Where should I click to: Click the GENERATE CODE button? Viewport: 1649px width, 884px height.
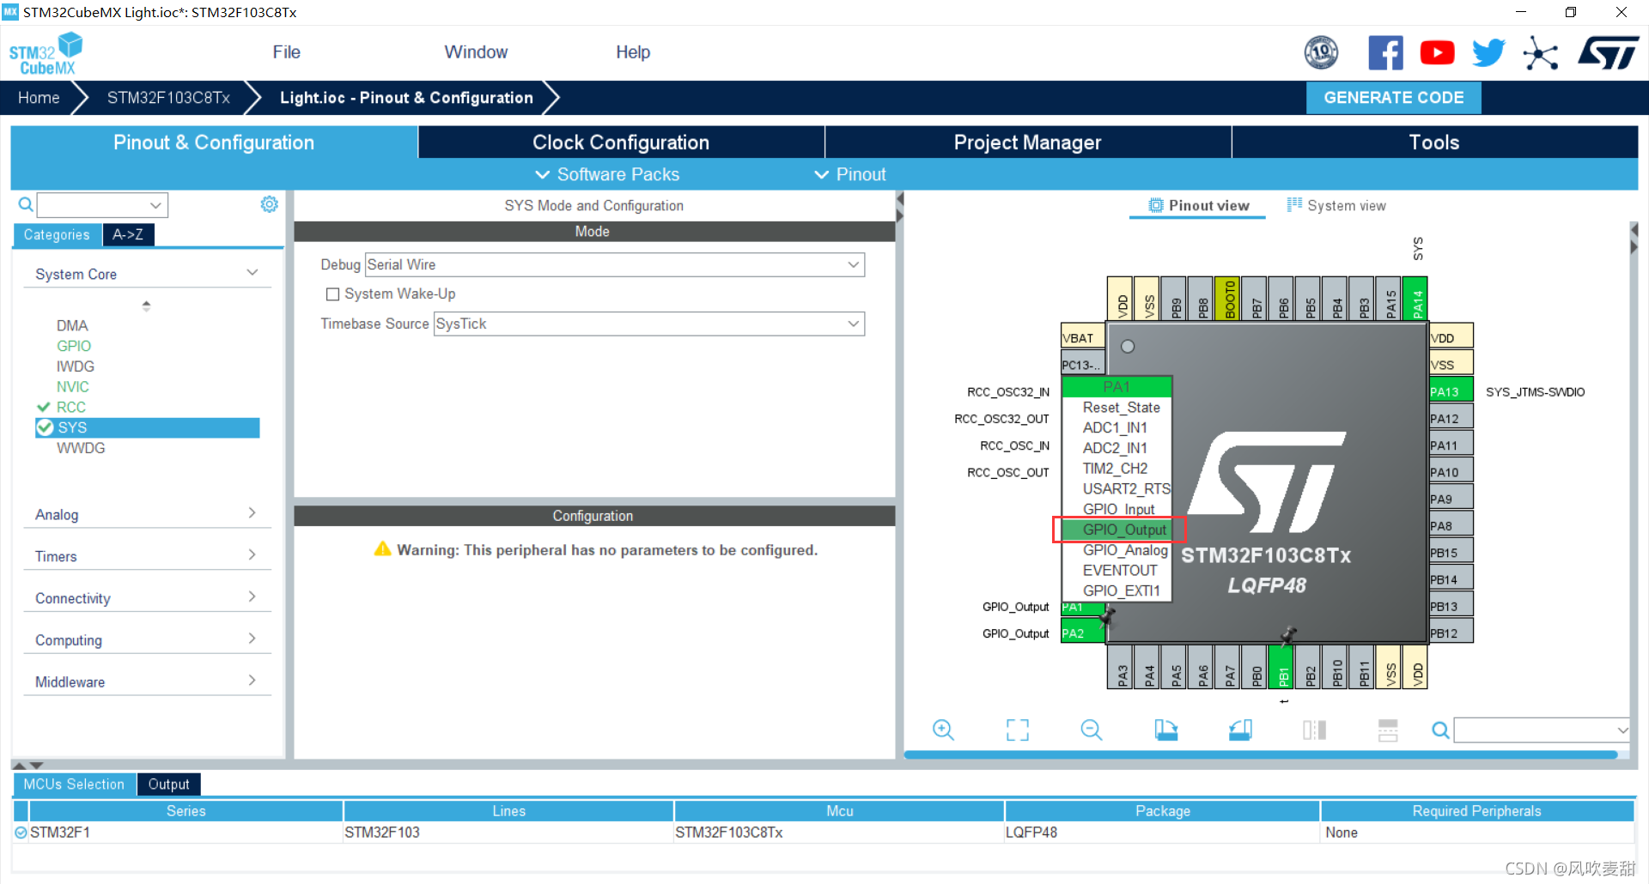[1393, 98]
